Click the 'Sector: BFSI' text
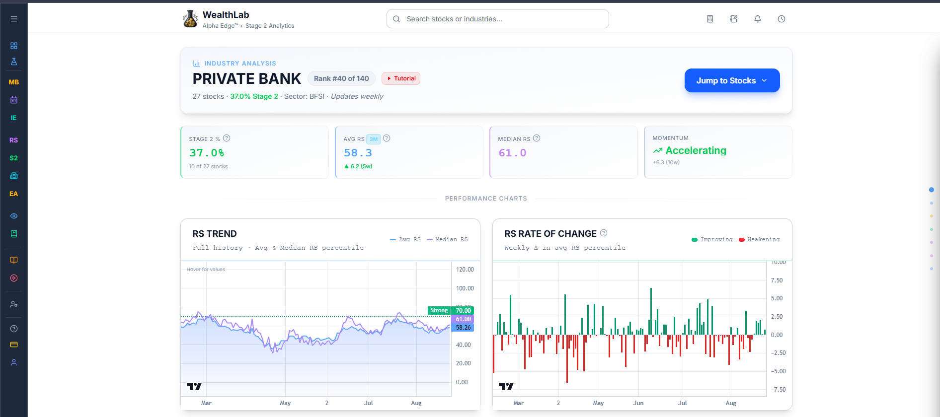Viewport: 940px width, 417px height. 304,96
